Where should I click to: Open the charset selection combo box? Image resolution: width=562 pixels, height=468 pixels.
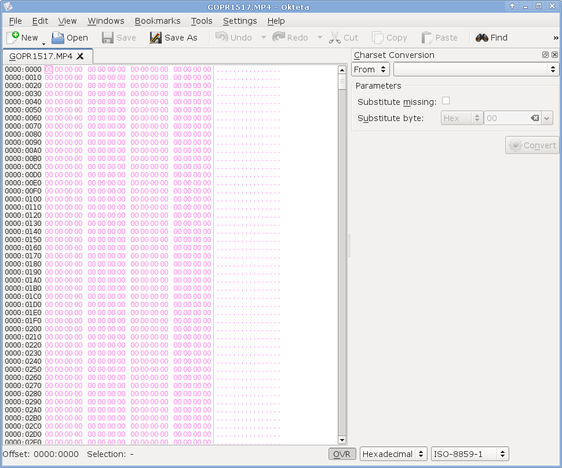[x=476, y=69]
